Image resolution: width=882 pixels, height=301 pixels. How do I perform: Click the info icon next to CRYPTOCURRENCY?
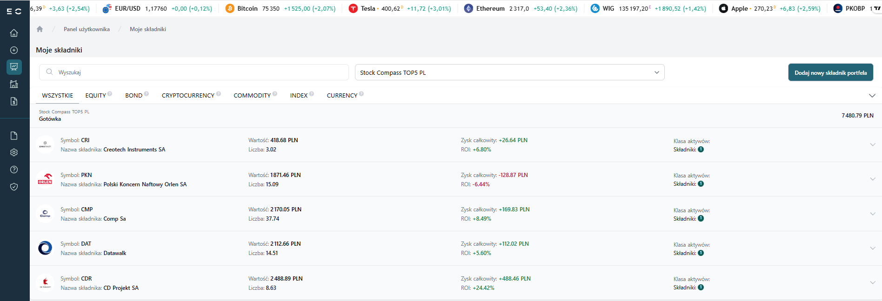219,94
